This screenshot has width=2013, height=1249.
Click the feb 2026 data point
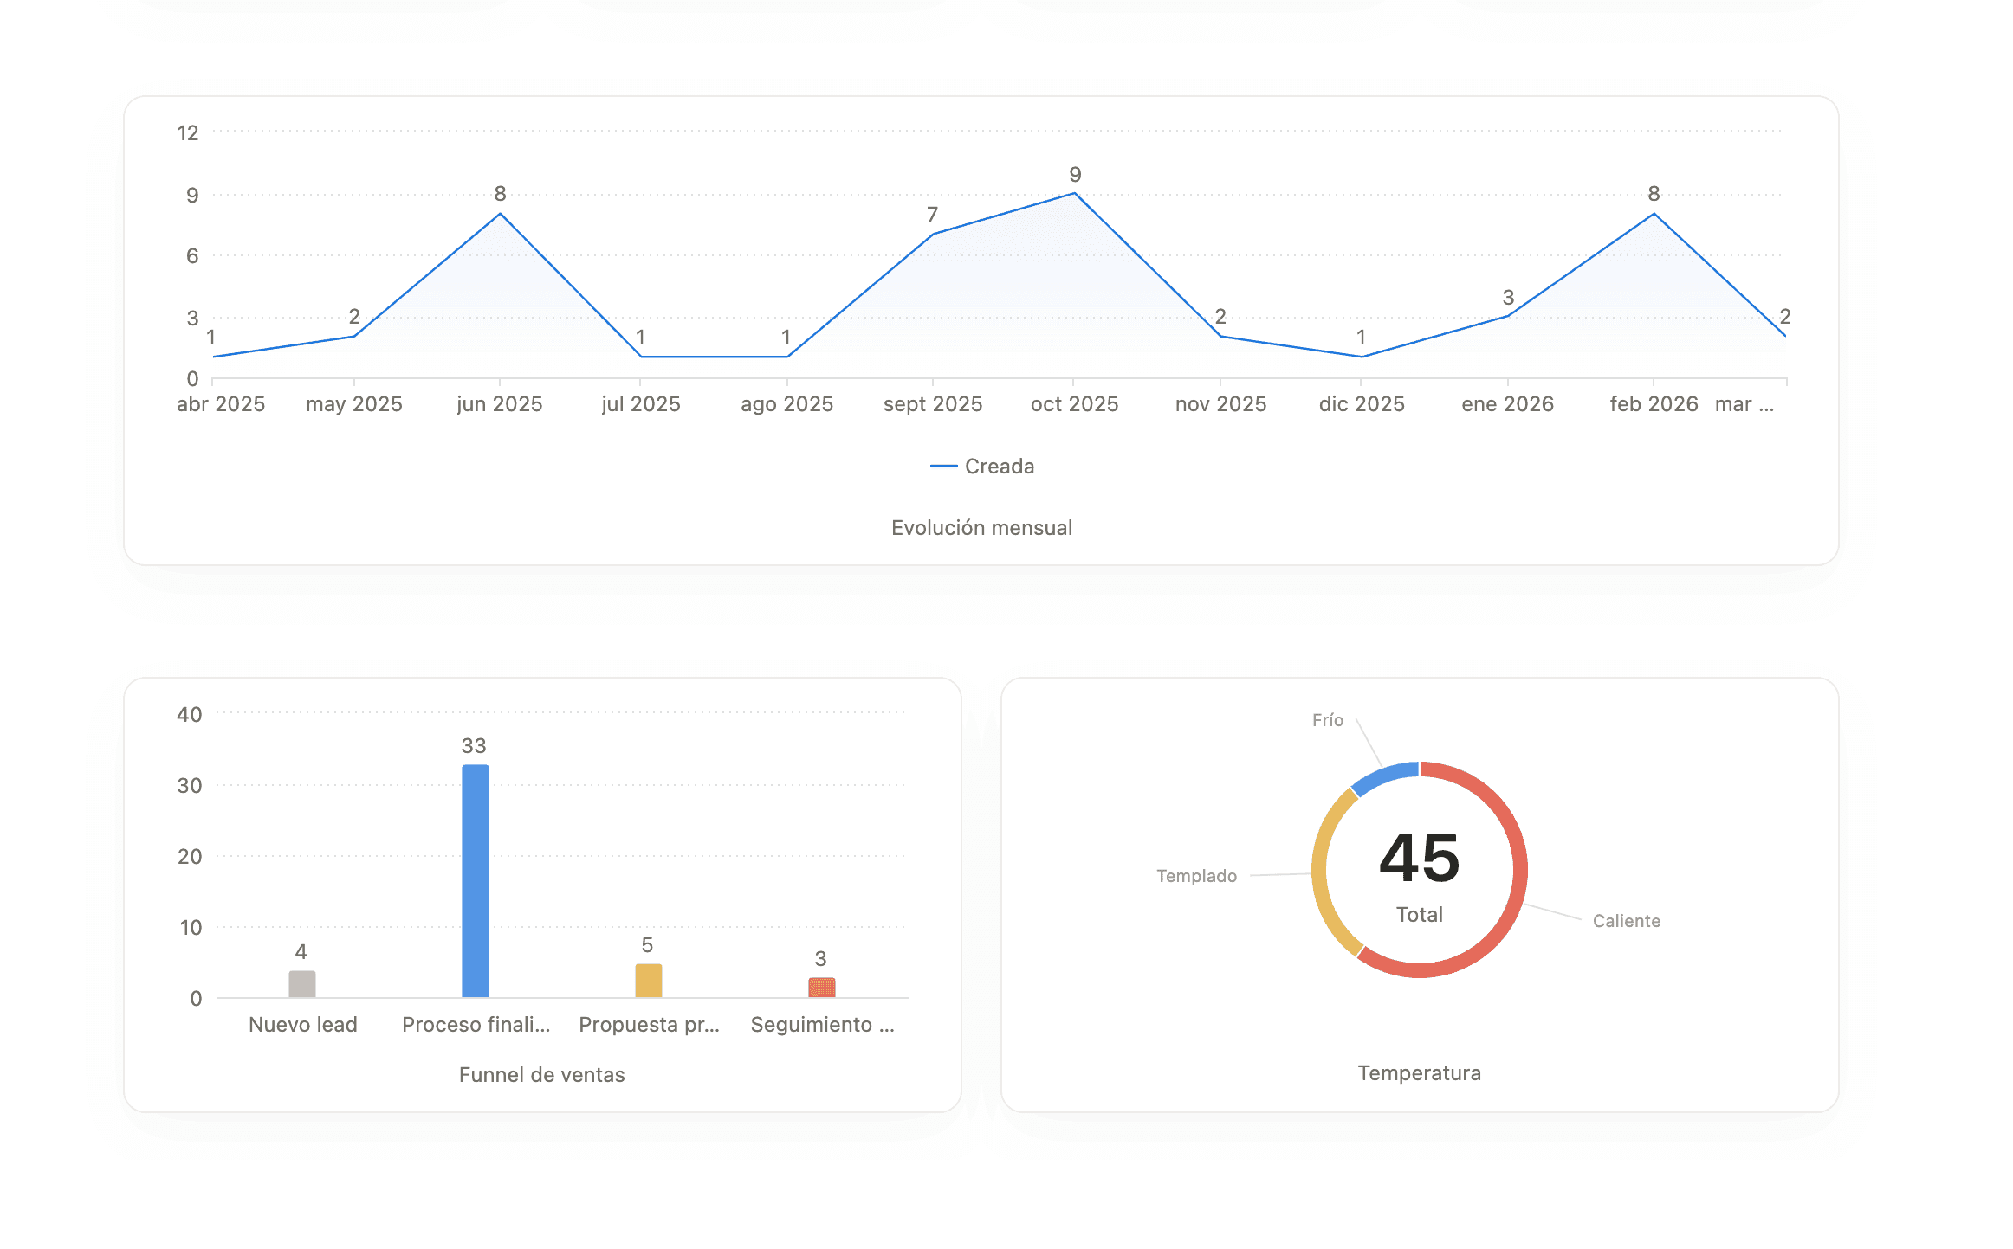click(1654, 214)
